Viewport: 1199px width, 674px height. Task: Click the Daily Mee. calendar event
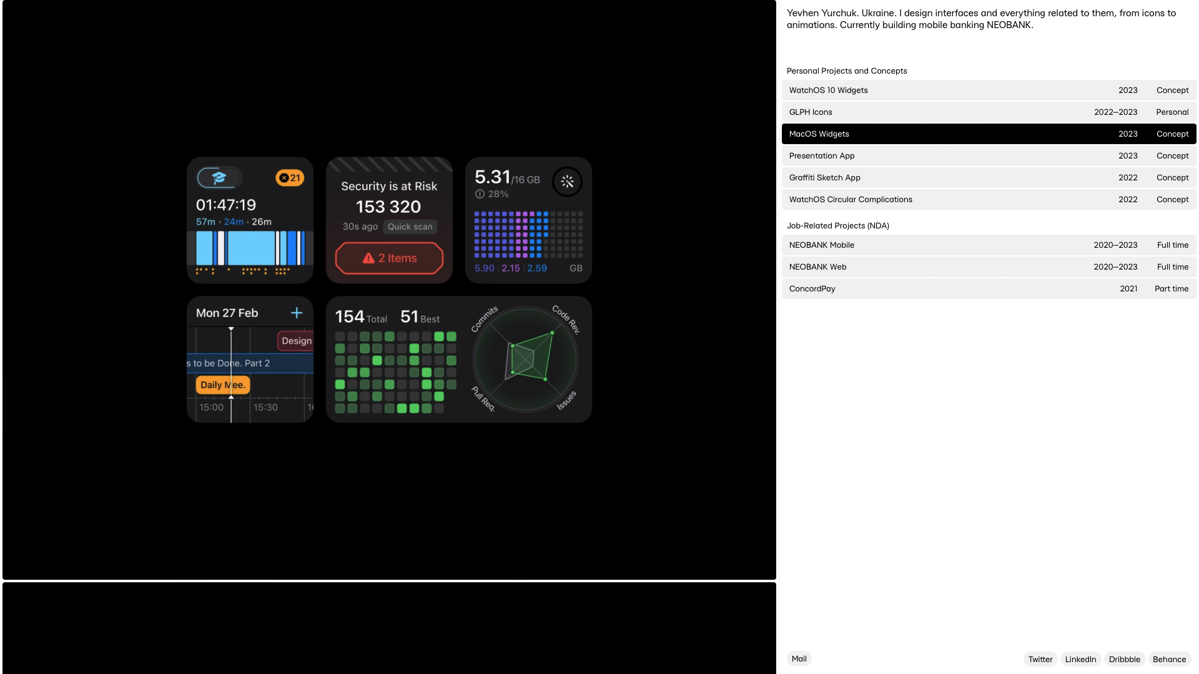tap(222, 385)
